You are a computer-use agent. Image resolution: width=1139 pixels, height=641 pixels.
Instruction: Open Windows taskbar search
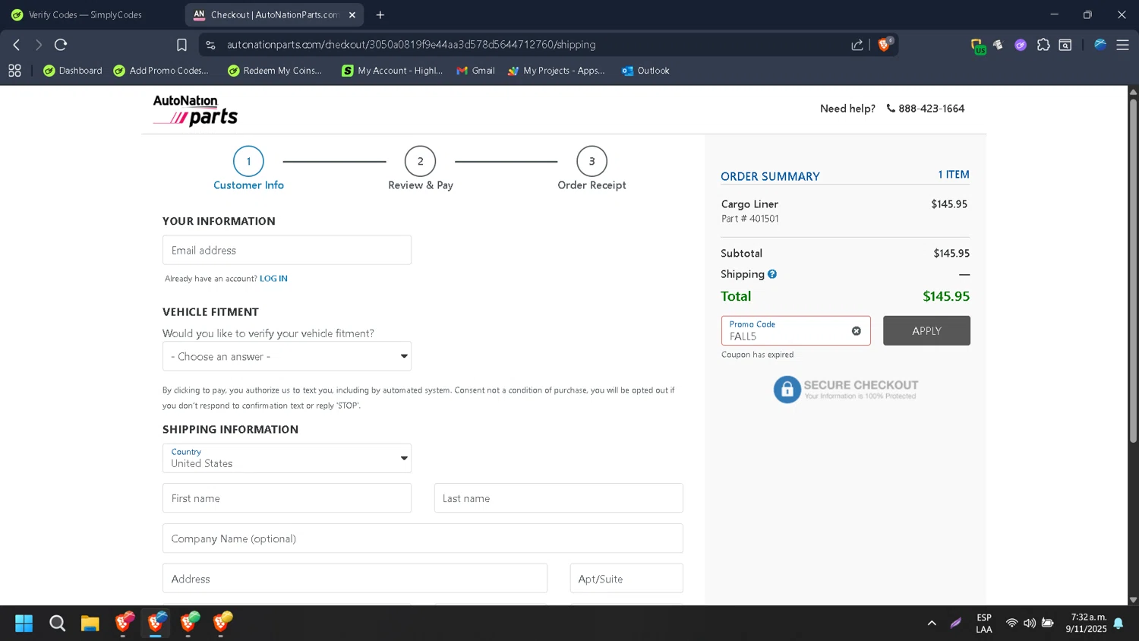click(57, 624)
